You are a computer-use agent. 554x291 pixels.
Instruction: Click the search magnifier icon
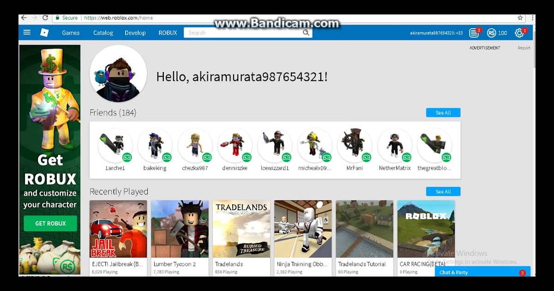tap(306, 33)
